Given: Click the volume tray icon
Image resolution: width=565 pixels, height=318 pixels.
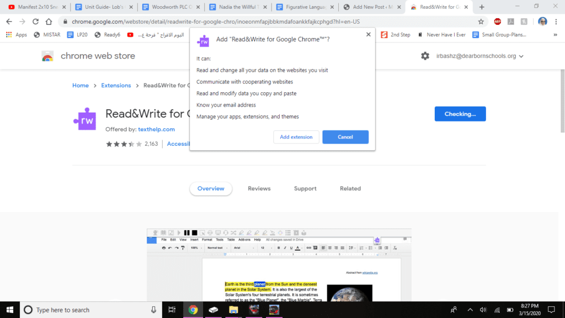Looking at the screenshot, I should pos(483,310).
